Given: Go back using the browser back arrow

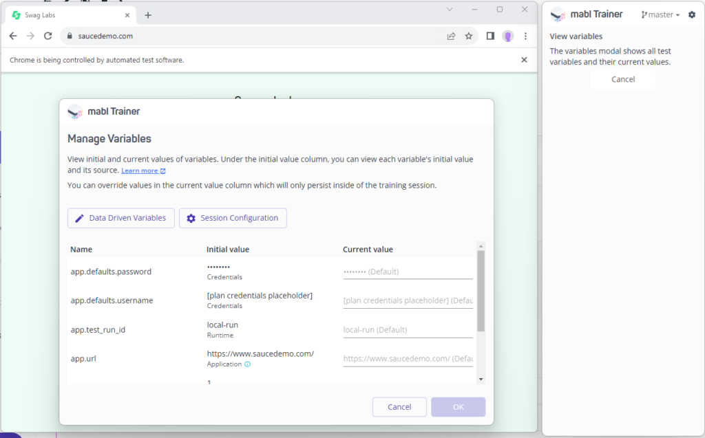Looking at the screenshot, I should [13, 36].
